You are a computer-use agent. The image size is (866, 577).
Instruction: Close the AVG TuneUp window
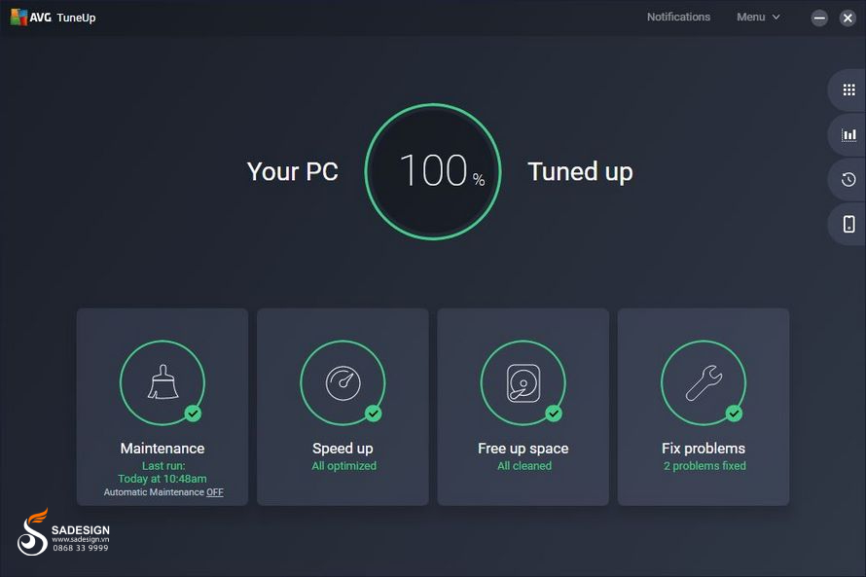pyautogui.click(x=848, y=18)
